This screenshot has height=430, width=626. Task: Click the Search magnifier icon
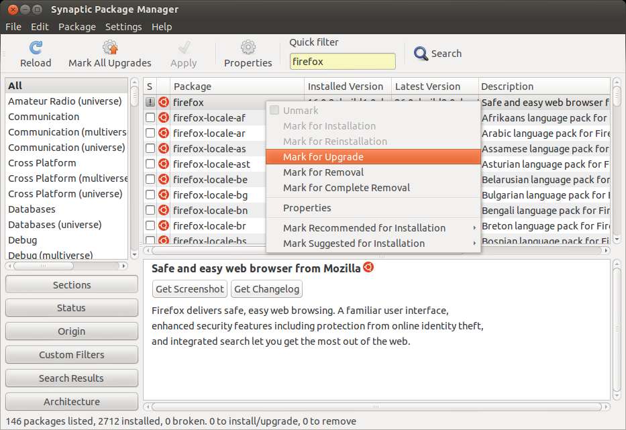point(421,54)
